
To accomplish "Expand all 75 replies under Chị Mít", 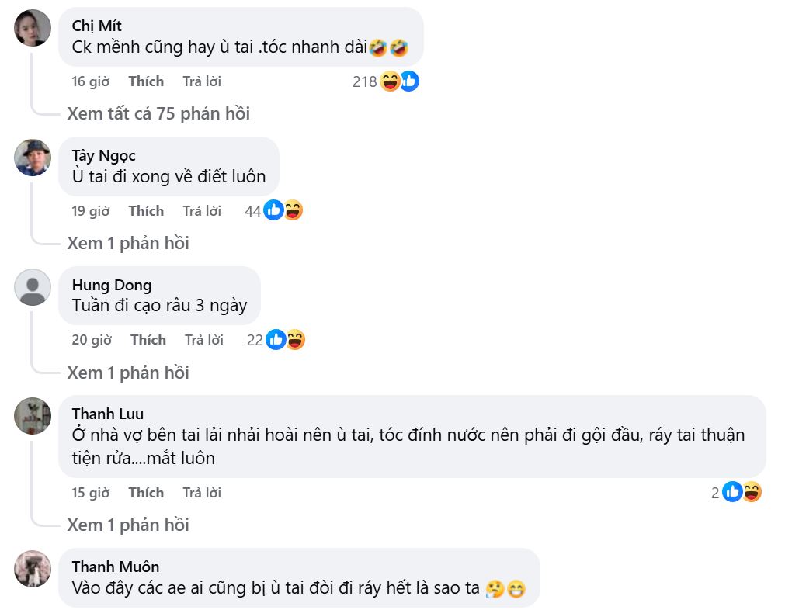I will [x=158, y=113].
